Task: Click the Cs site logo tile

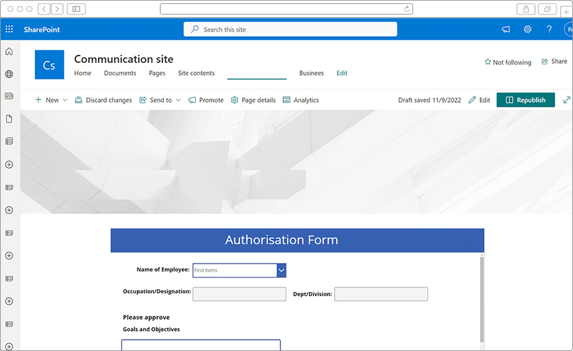Action: point(49,65)
